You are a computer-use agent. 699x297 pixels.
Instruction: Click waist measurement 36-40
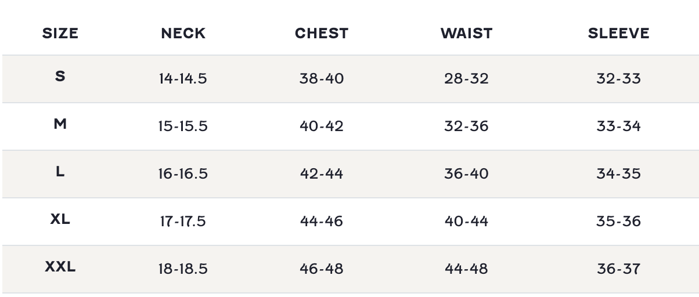pos(466,173)
